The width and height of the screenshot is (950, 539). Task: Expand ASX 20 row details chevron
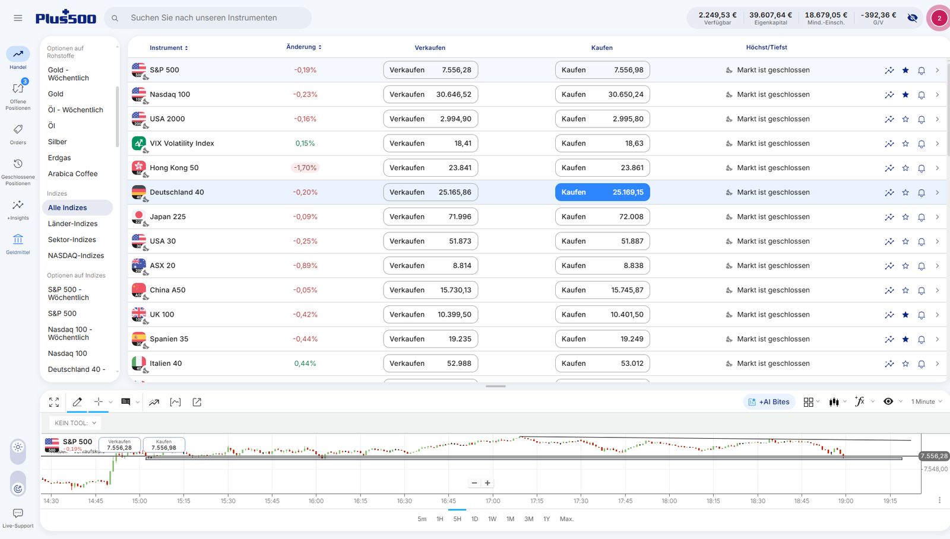pyautogui.click(x=938, y=266)
